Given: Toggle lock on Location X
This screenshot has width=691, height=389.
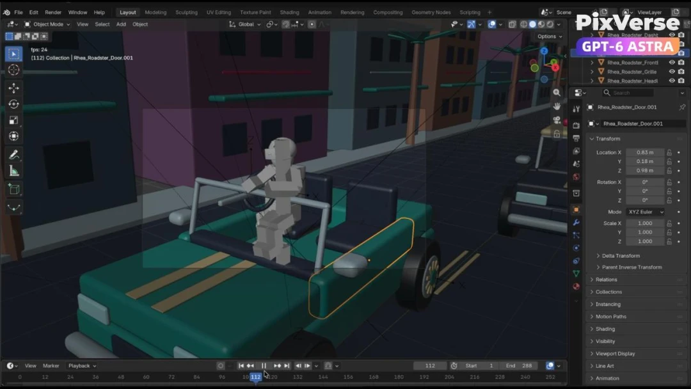Looking at the screenshot, I should click(x=669, y=152).
